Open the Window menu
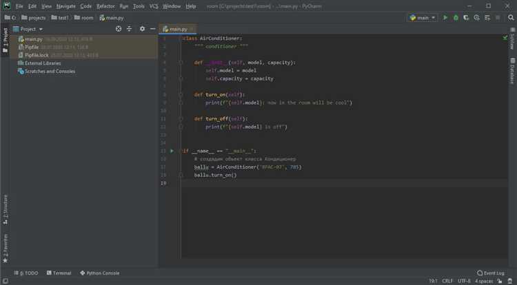The height and width of the screenshot is (285, 517). coord(172,6)
